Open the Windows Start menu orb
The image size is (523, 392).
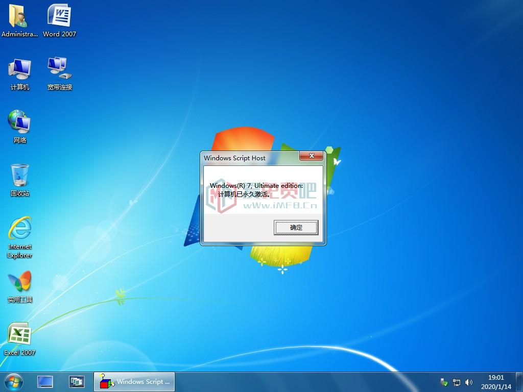pos(14,382)
